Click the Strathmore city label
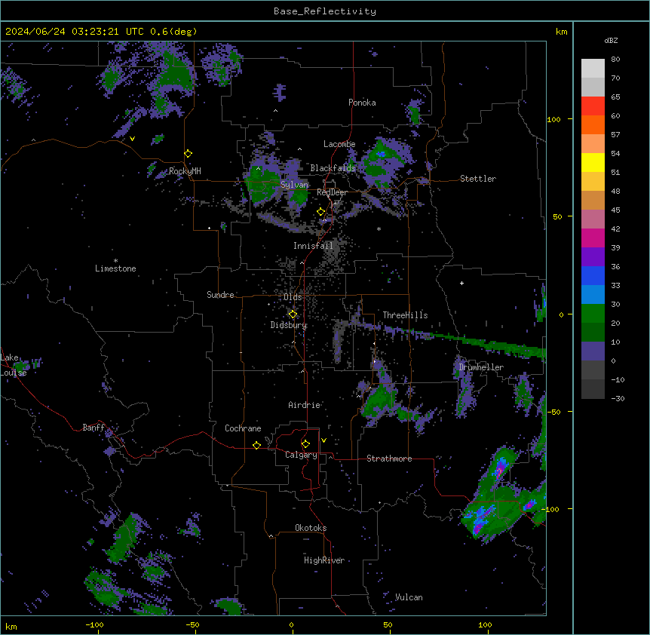The image size is (650, 635). (x=389, y=459)
